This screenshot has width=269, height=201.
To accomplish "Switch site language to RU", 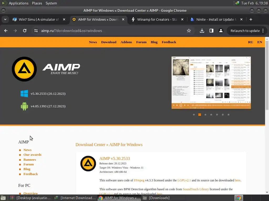I will [x=250, y=42].
